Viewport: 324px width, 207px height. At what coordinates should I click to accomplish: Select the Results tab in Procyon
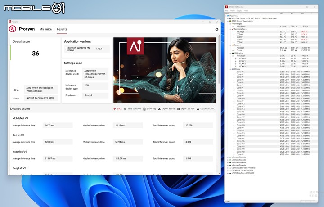62,29
